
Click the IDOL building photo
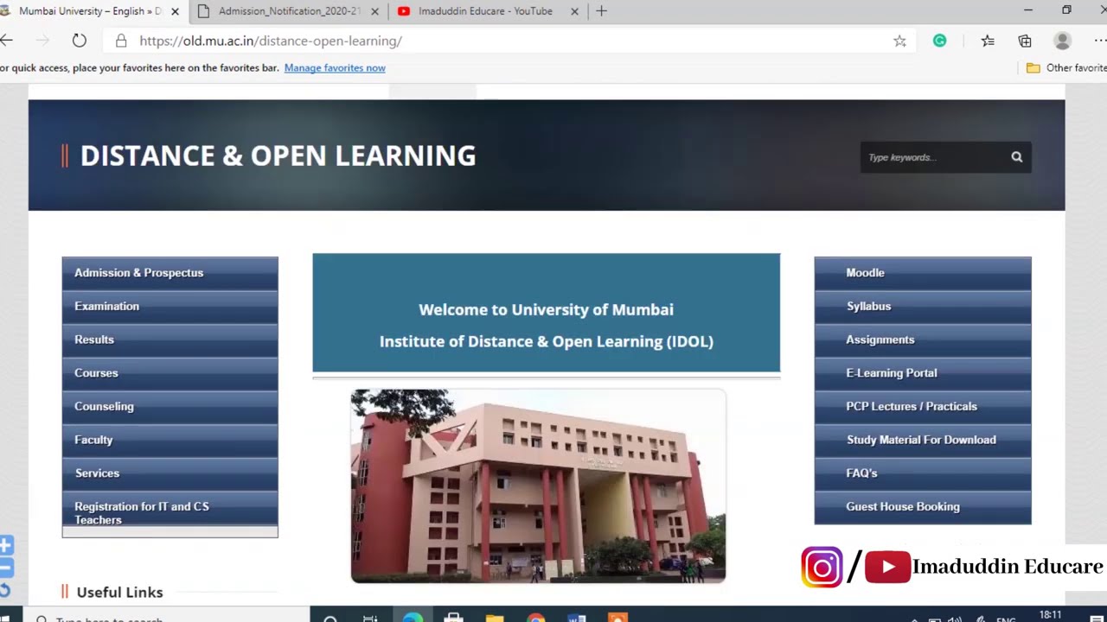[x=538, y=486]
